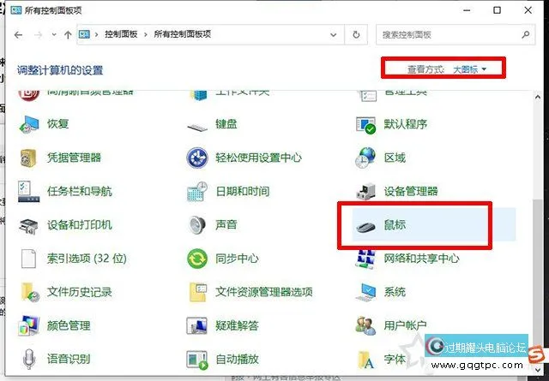Open the 颜色管理 monitor icon
Screen dimensions: 549x381
pyautogui.click(x=28, y=325)
